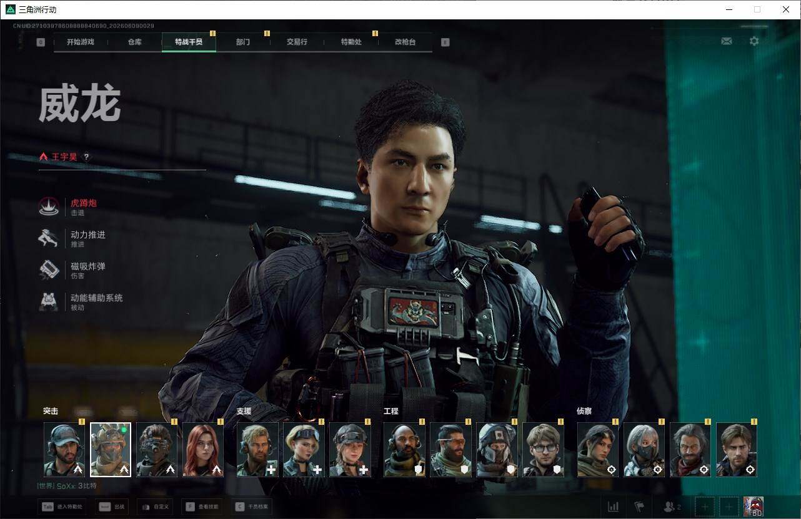Image resolution: width=801 pixels, height=519 pixels.
Task: Open the 干员档案 button
Action: 251,507
